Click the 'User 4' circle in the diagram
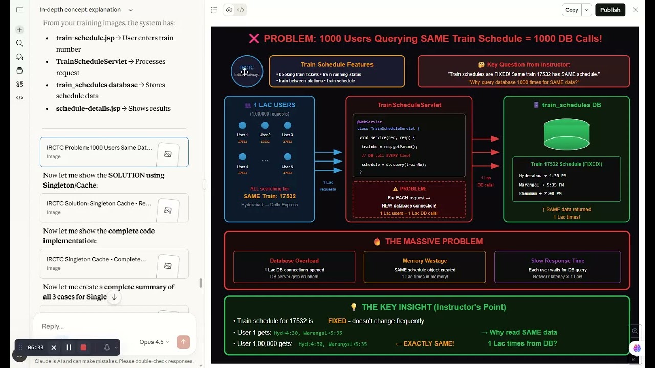Viewport: 655px width, 368px height. pyautogui.click(x=243, y=157)
